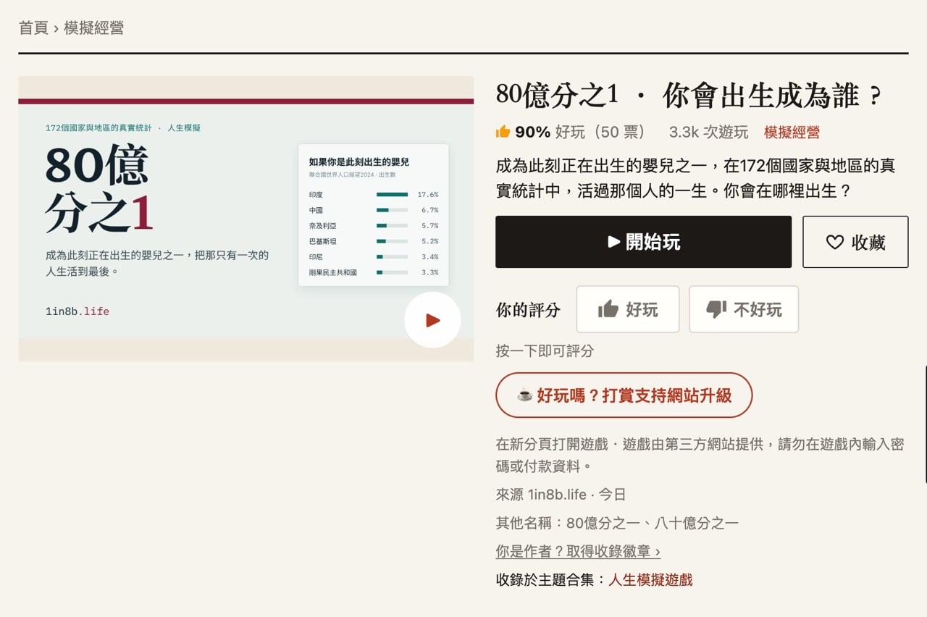Open the game preview thumbnail image
927x617 pixels.
coord(246,219)
